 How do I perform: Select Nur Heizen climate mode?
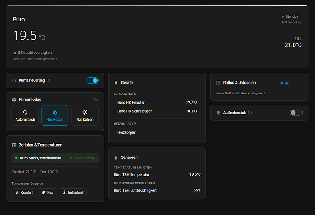click(55, 115)
